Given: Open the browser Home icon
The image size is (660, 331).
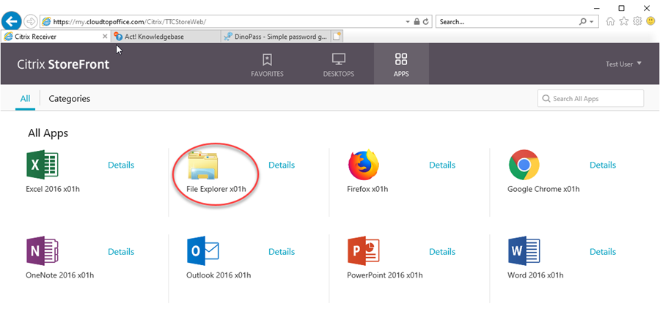Looking at the screenshot, I should pos(610,21).
